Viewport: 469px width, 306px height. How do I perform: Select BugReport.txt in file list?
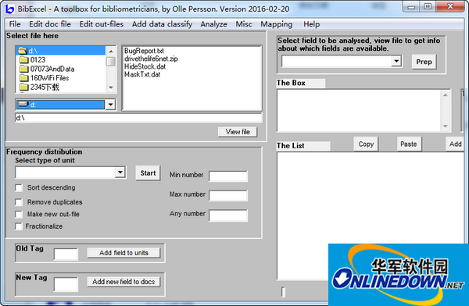coord(144,51)
